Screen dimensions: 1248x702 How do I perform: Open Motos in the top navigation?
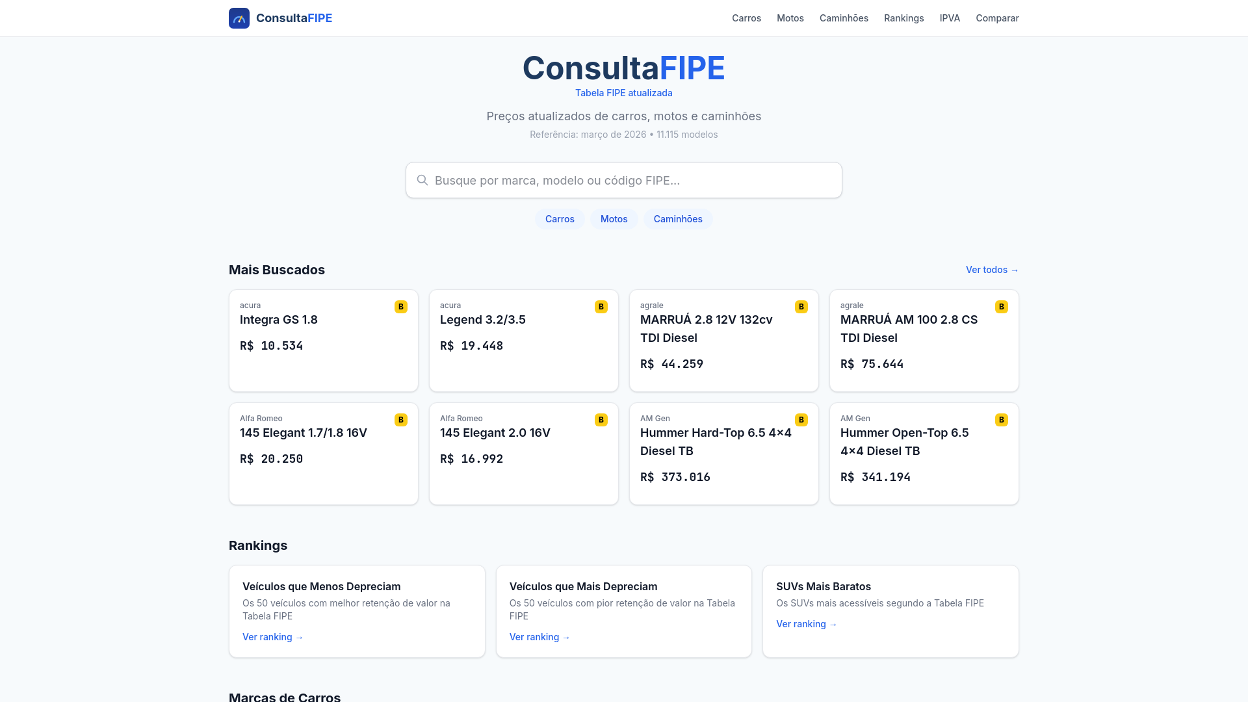pyautogui.click(x=790, y=18)
